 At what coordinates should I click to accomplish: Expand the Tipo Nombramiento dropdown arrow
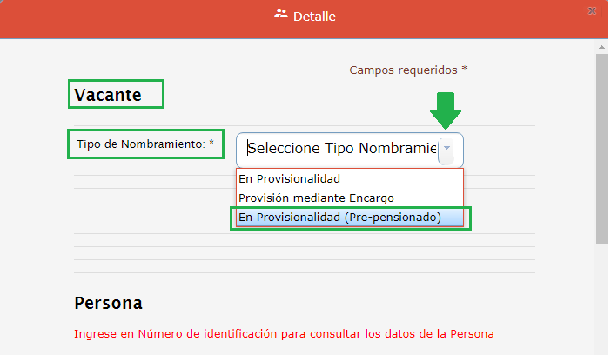[446, 149]
